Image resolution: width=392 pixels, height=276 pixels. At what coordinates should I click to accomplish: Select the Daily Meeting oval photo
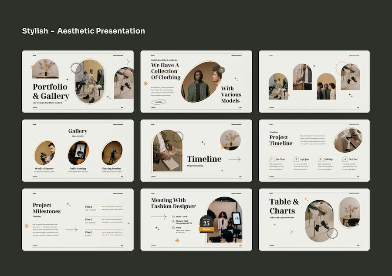(x=78, y=152)
